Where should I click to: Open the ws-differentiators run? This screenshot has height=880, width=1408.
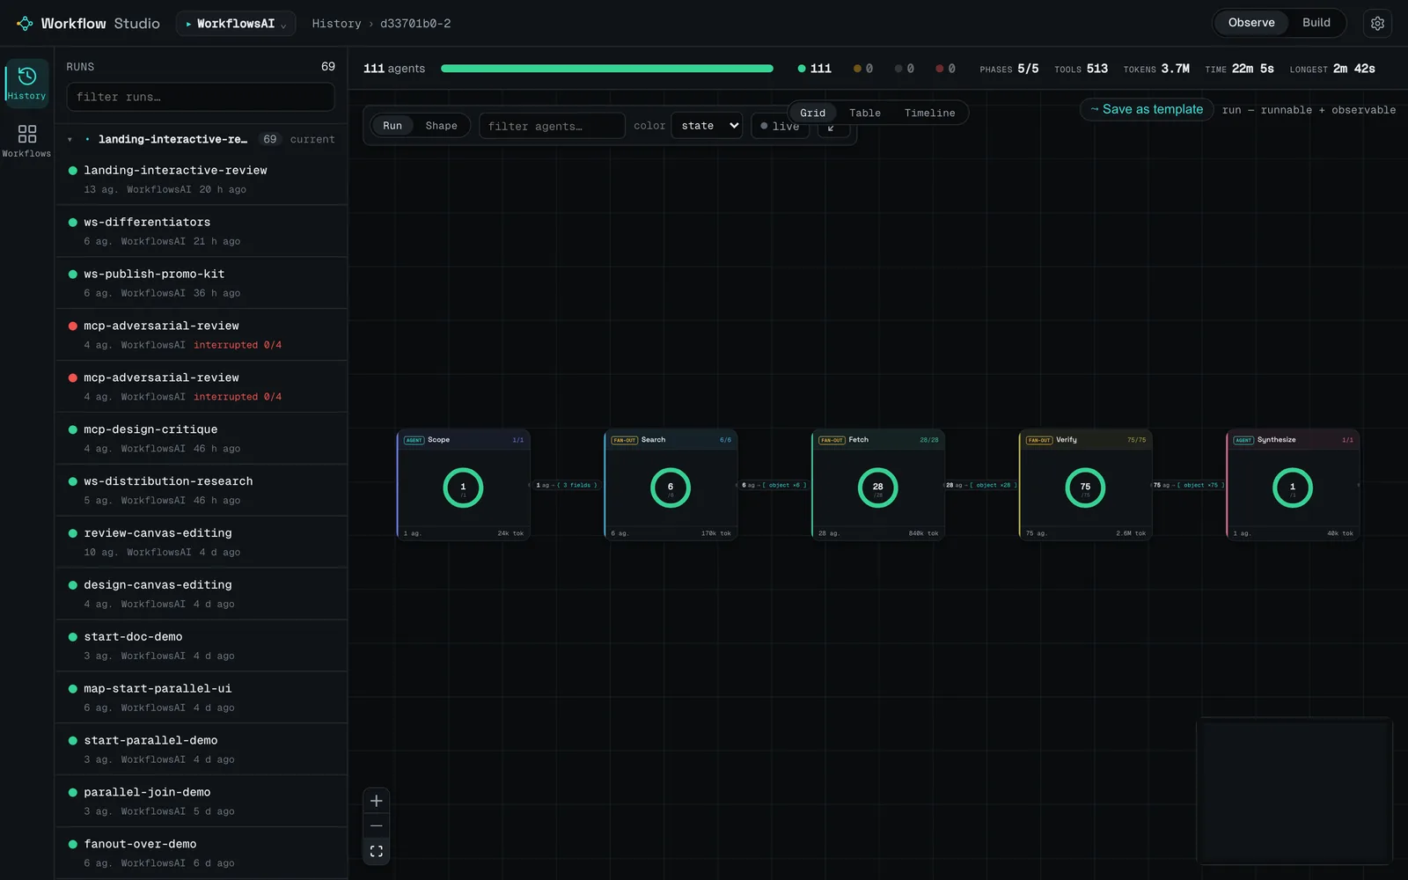(202, 231)
